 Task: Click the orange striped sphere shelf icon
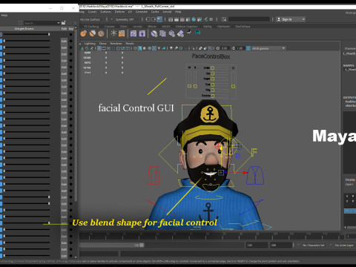[93, 33]
